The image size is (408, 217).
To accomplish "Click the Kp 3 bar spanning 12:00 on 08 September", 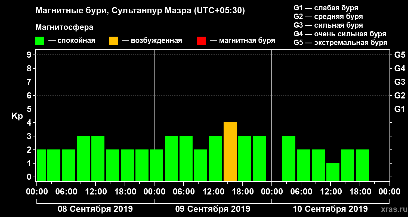I will tap(98, 159).
